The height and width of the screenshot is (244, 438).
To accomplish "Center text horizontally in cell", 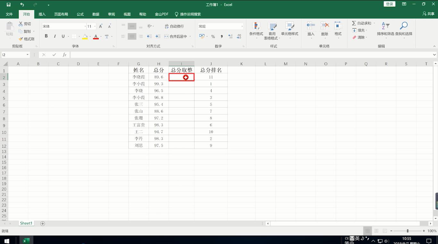I will [x=132, y=37].
